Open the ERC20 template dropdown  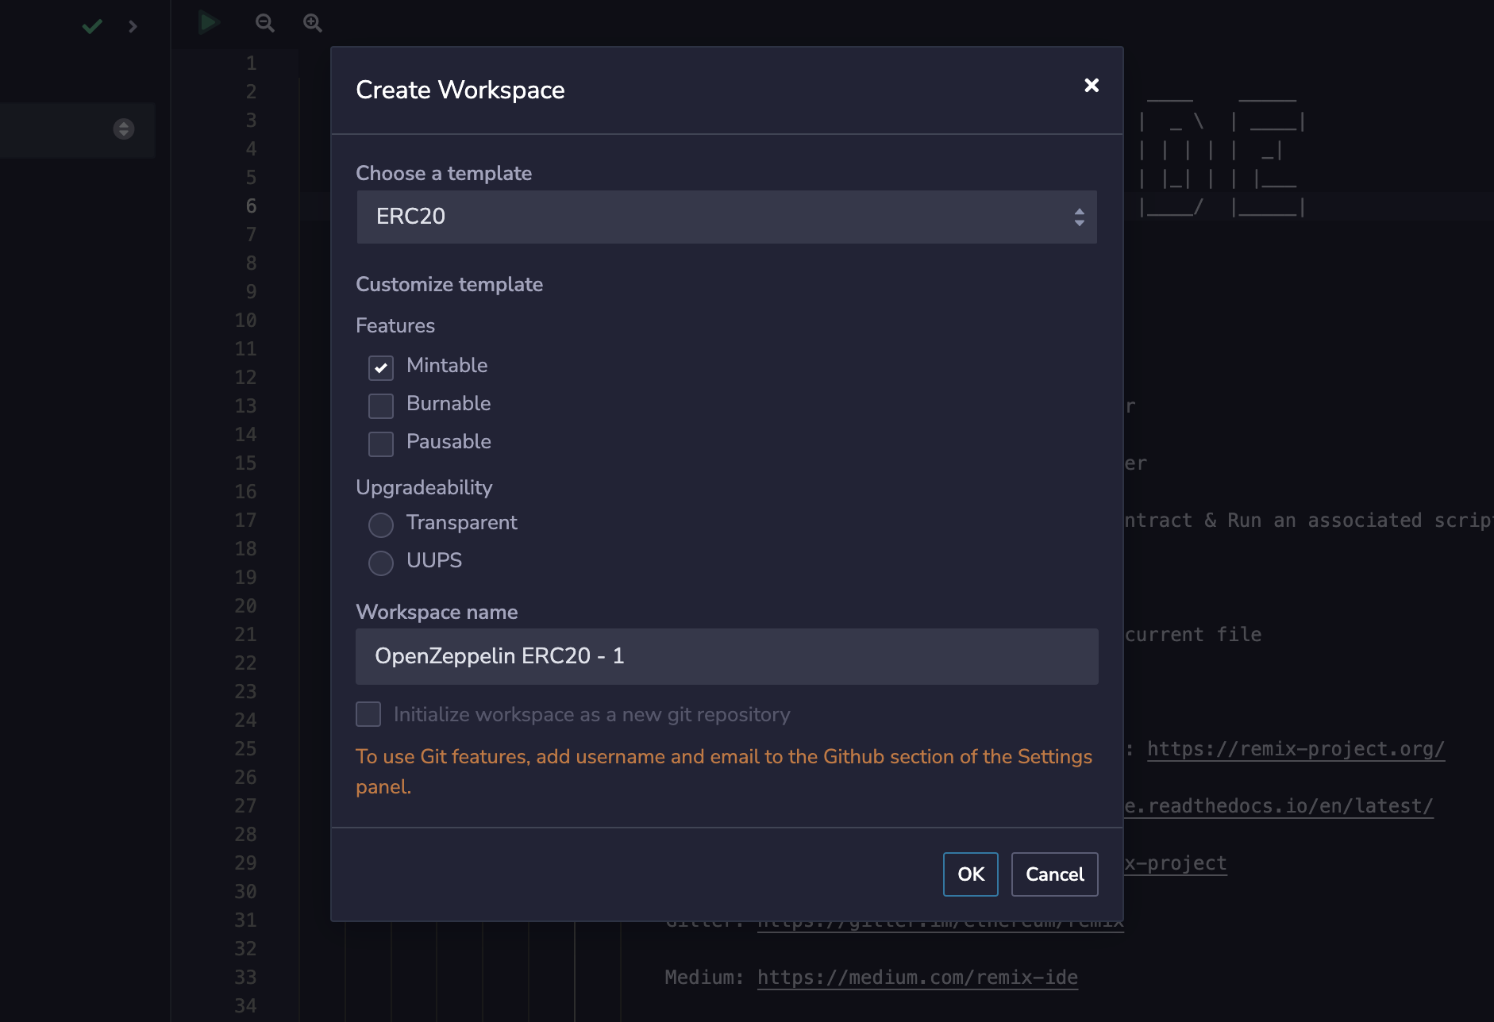point(726,217)
